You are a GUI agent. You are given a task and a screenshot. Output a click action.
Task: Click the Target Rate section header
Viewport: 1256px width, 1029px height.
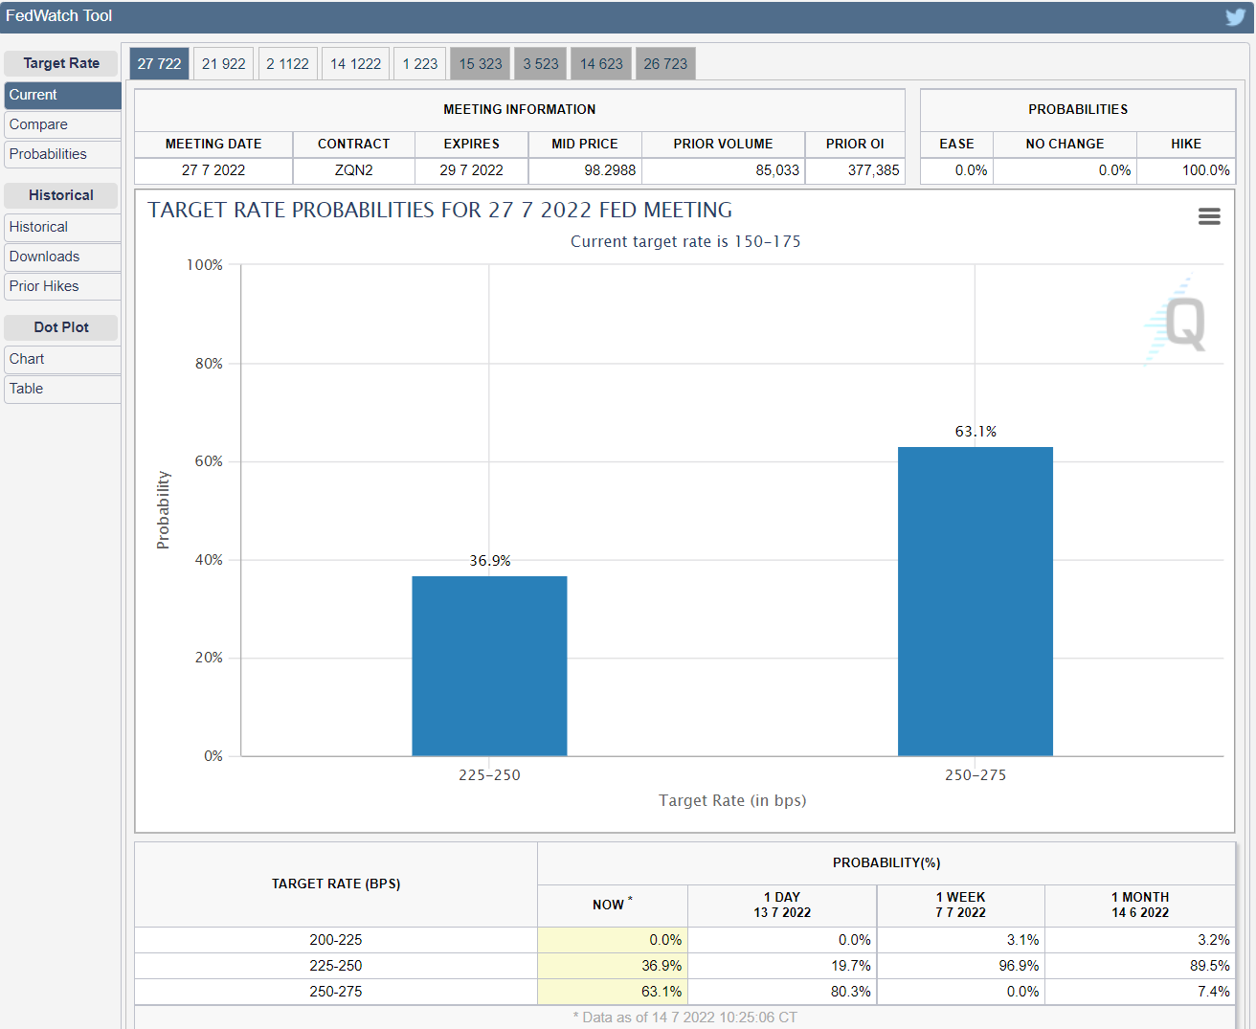(61, 63)
